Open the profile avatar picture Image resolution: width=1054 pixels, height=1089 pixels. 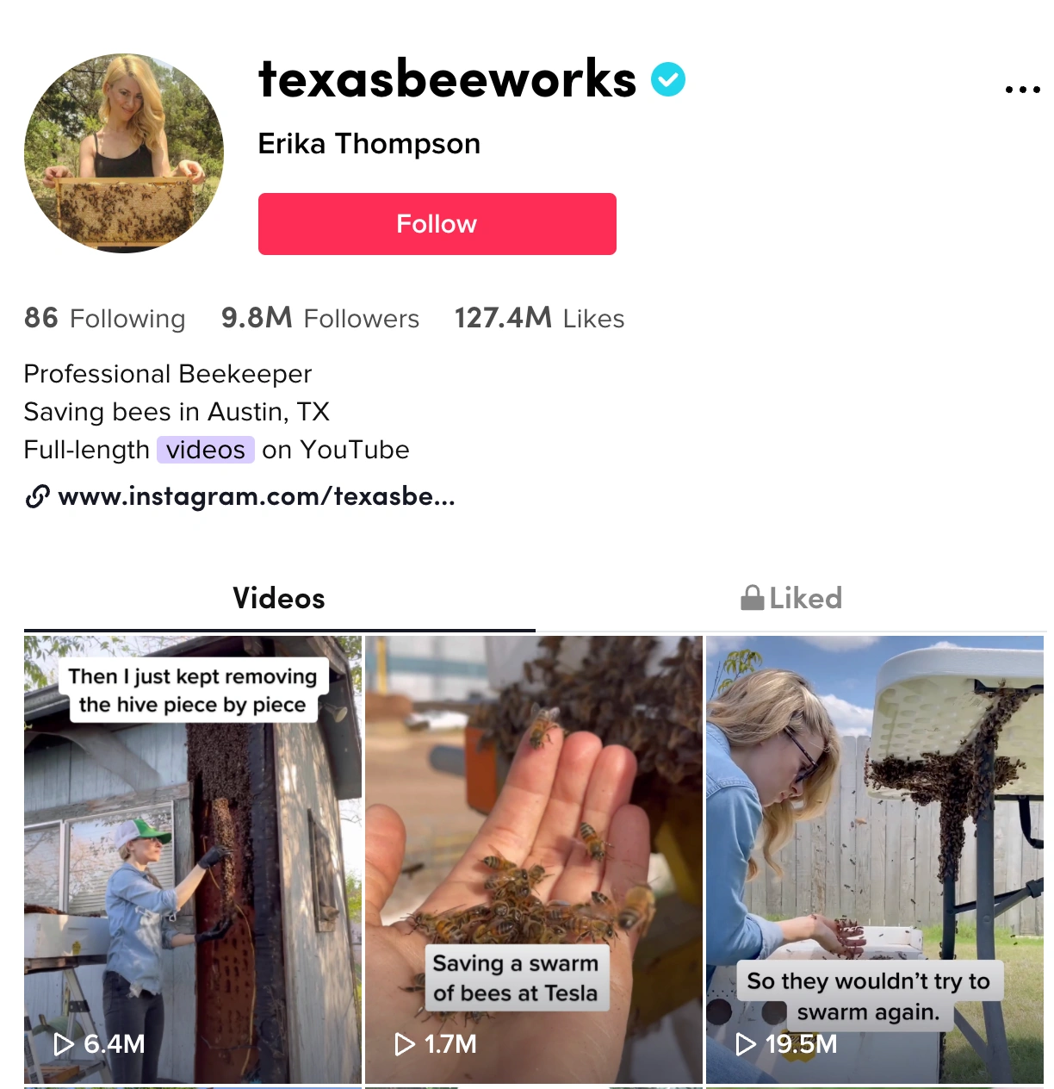(124, 153)
